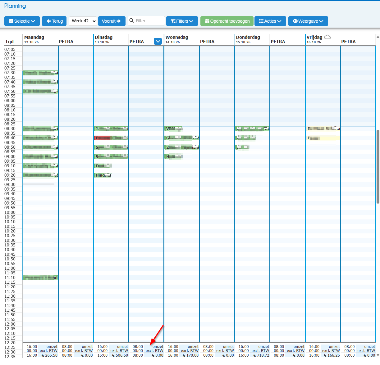Open the red Dinsdag appointment at 08:40
The height and width of the screenshot is (365, 380).
(111, 138)
